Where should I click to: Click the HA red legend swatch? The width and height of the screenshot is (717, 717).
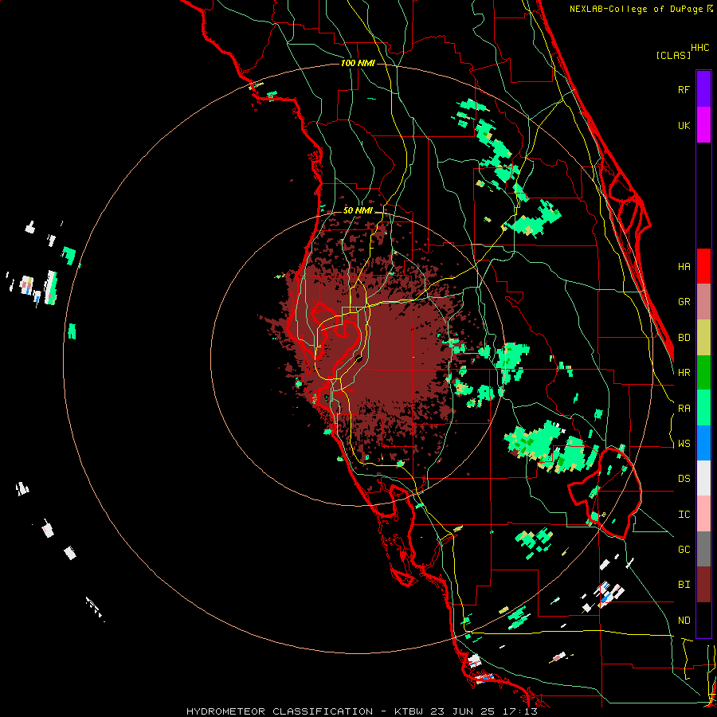[703, 266]
